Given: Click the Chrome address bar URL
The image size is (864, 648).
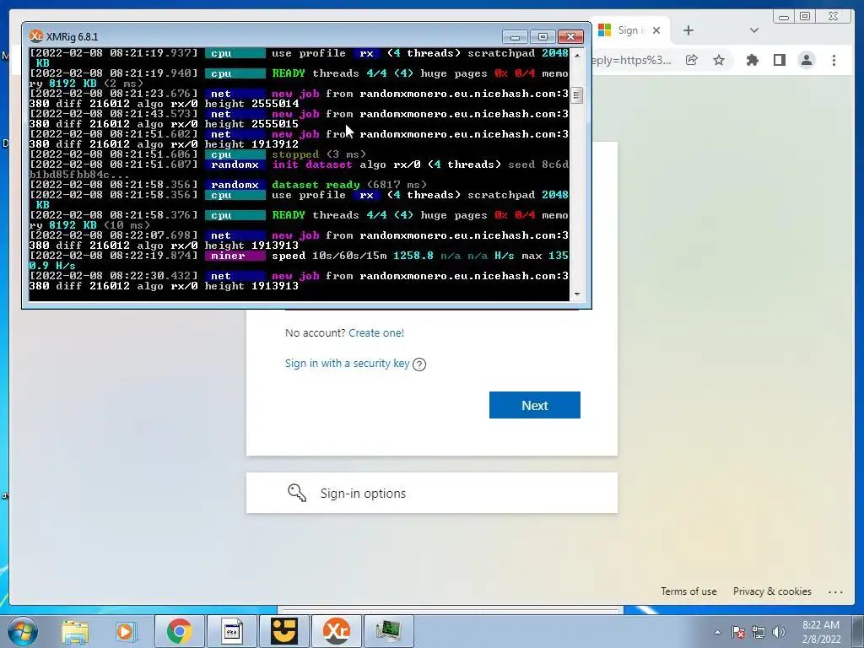Looking at the screenshot, I should tap(631, 60).
